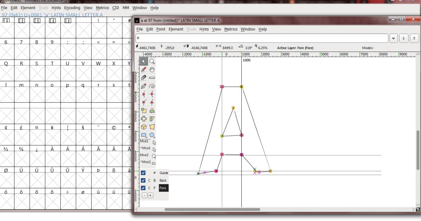Expand the Metrics menu in the glyph window

231,29
